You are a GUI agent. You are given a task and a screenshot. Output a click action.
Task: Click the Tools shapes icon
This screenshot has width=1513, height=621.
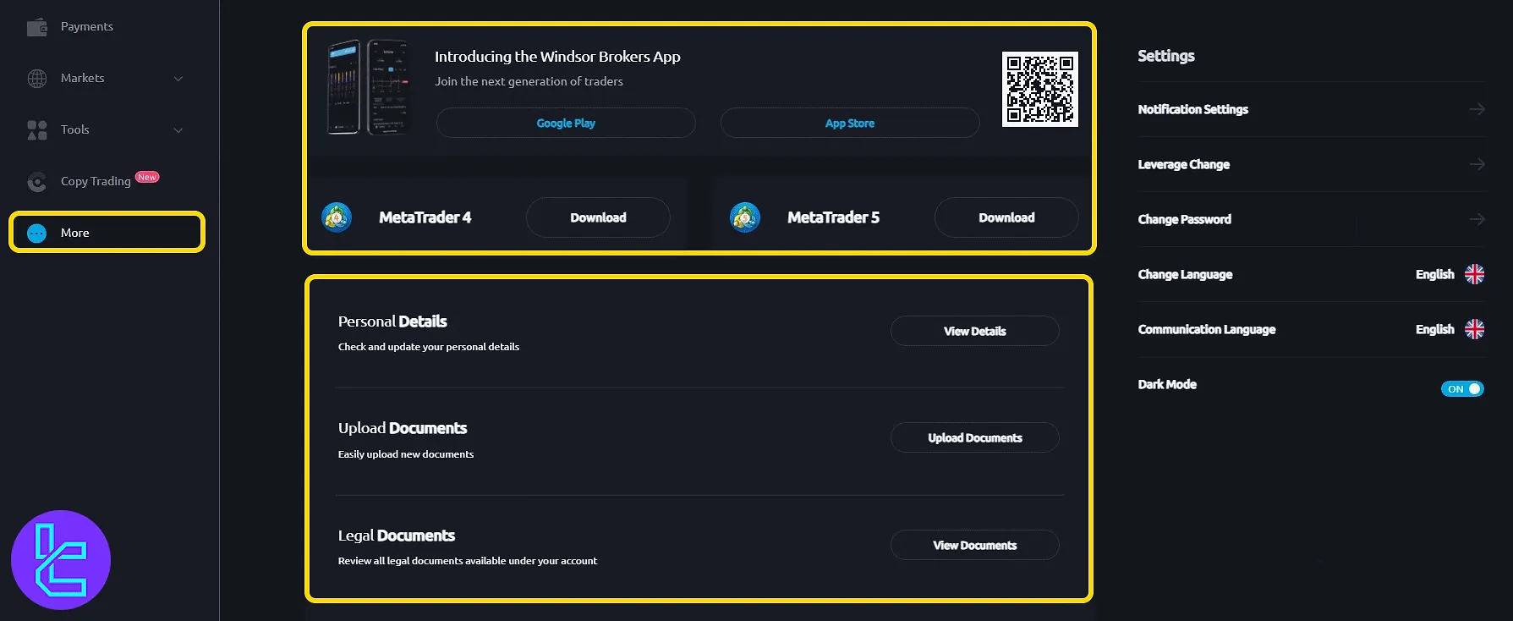pos(37,130)
